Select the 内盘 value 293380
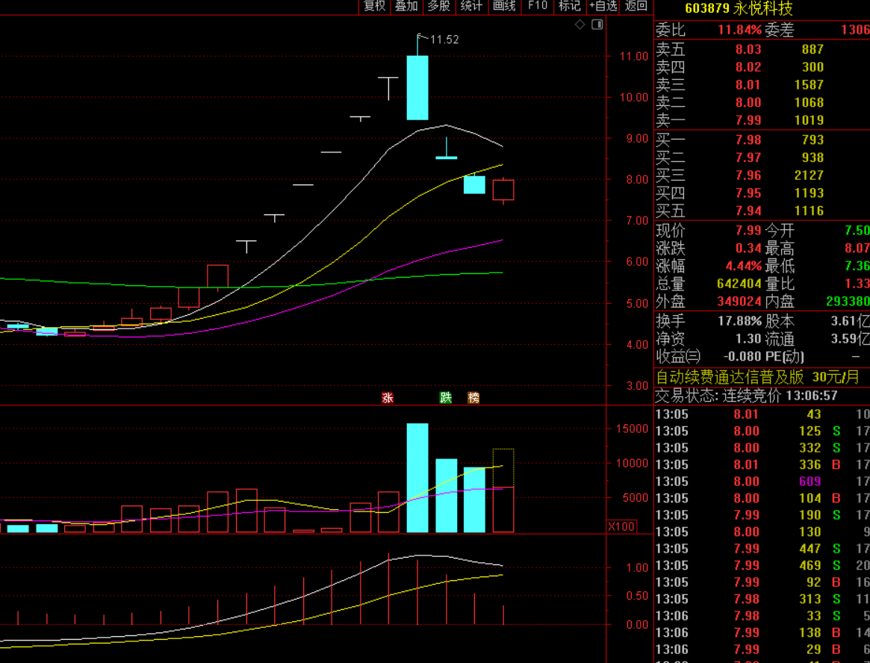Screen dimensions: 870x663 [848, 302]
